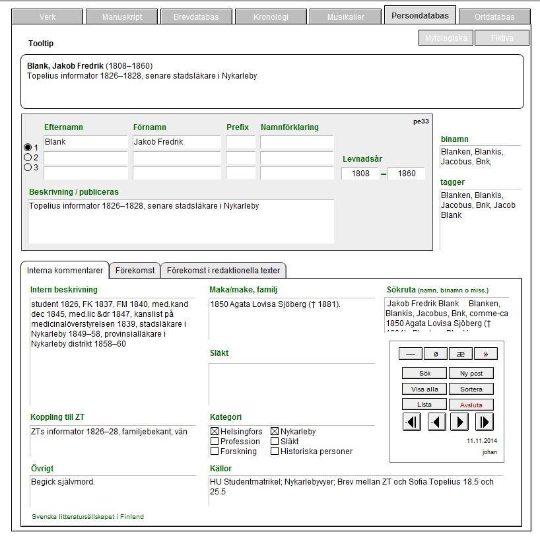Select name row 1 radio button
540x538 pixels.
(x=28, y=147)
